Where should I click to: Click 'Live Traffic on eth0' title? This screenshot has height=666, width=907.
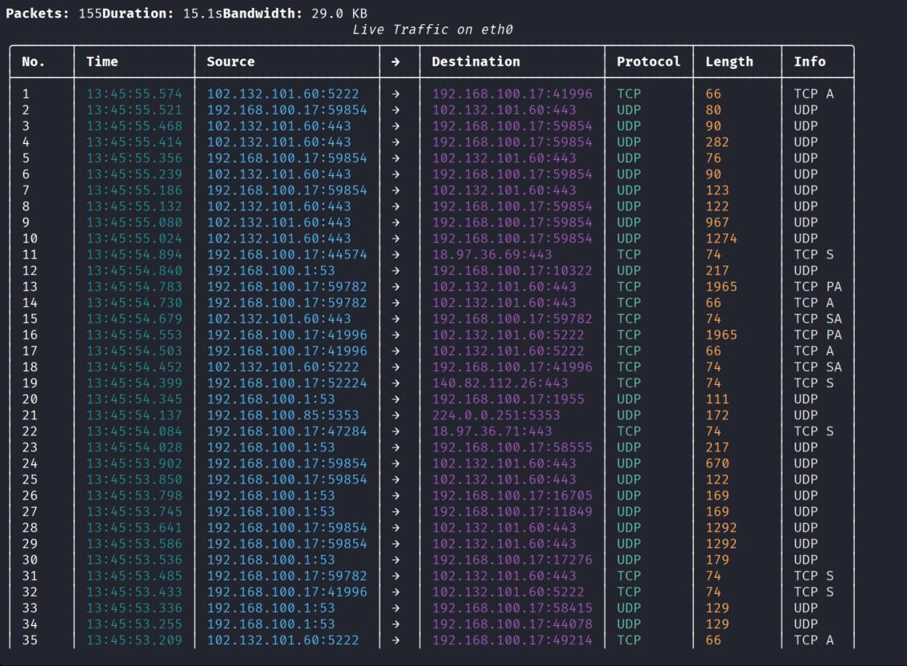[433, 30]
